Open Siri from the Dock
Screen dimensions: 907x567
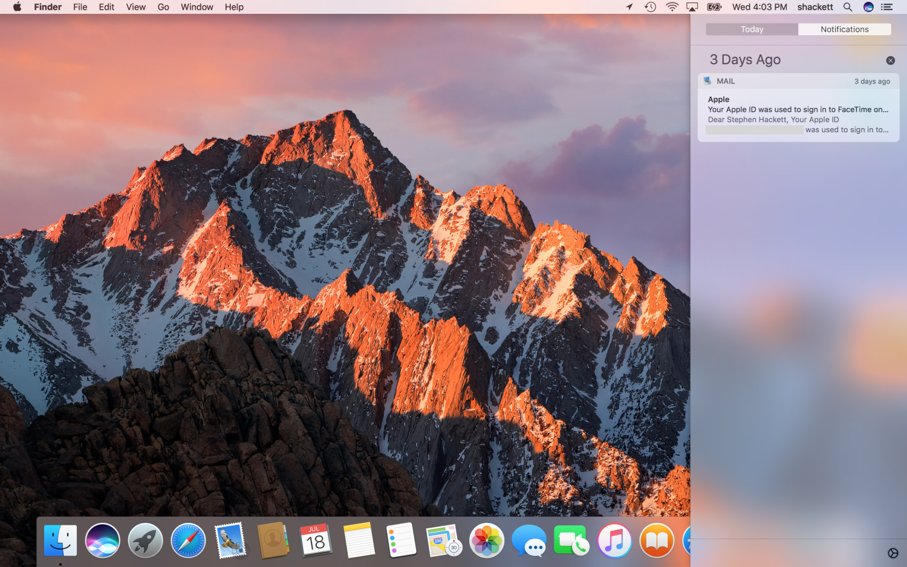(103, 540)
